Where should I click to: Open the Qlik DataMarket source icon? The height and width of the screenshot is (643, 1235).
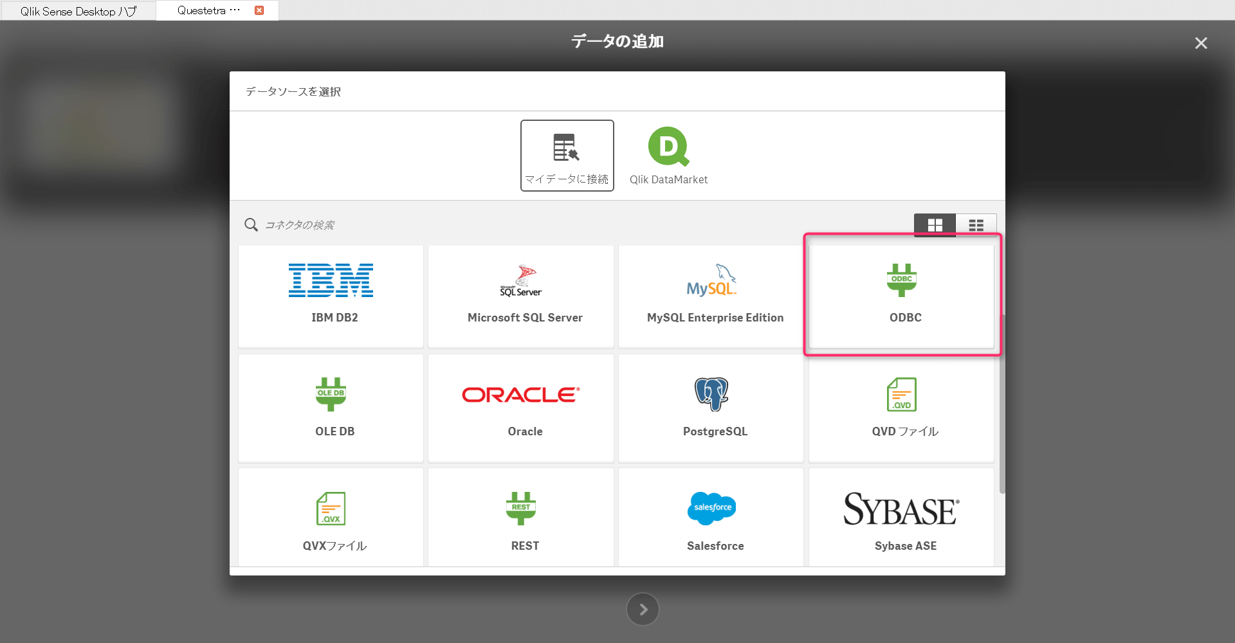pyautogui.click(x=669, y=147)
